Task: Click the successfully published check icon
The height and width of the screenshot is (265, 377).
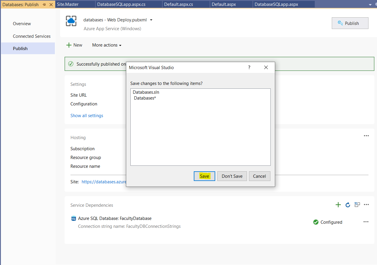Action: pos(71,64)
